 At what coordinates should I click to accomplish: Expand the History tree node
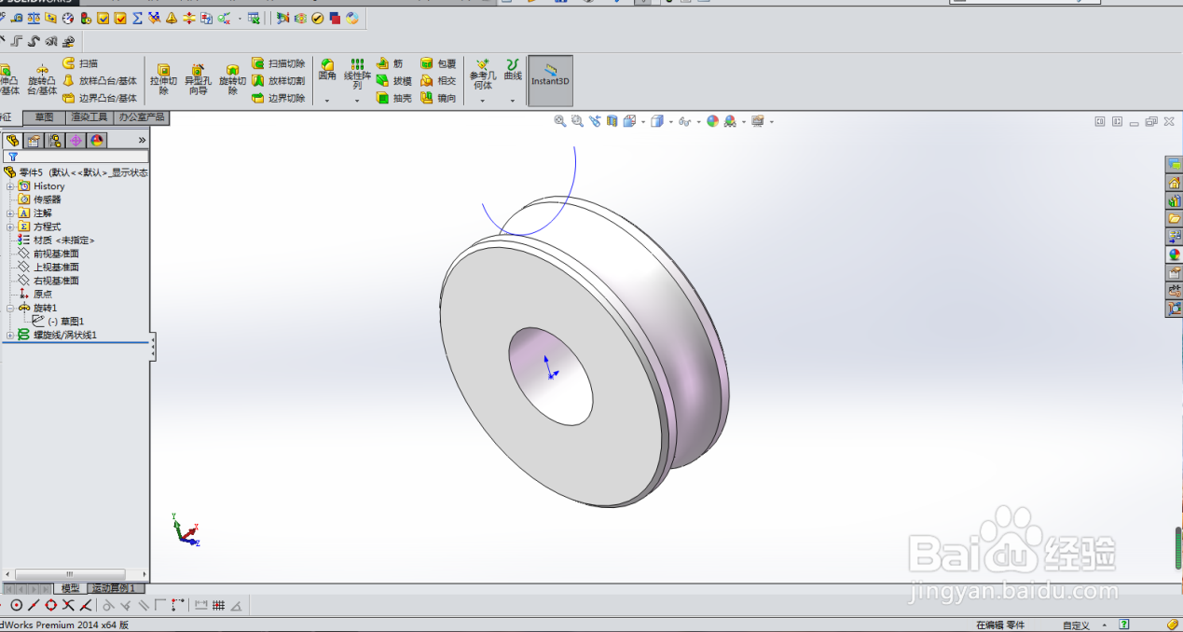click(x=9, y=186)
